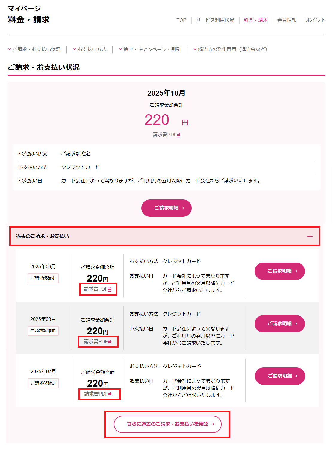
Task: Open the TOP navigation tab
Action: point(181,20)
